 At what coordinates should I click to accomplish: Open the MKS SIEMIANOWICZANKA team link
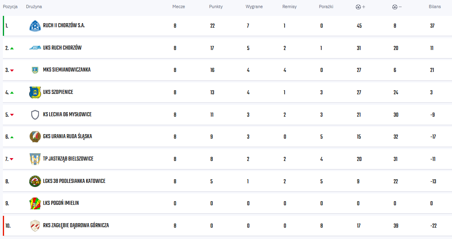[x=67, y=70]
